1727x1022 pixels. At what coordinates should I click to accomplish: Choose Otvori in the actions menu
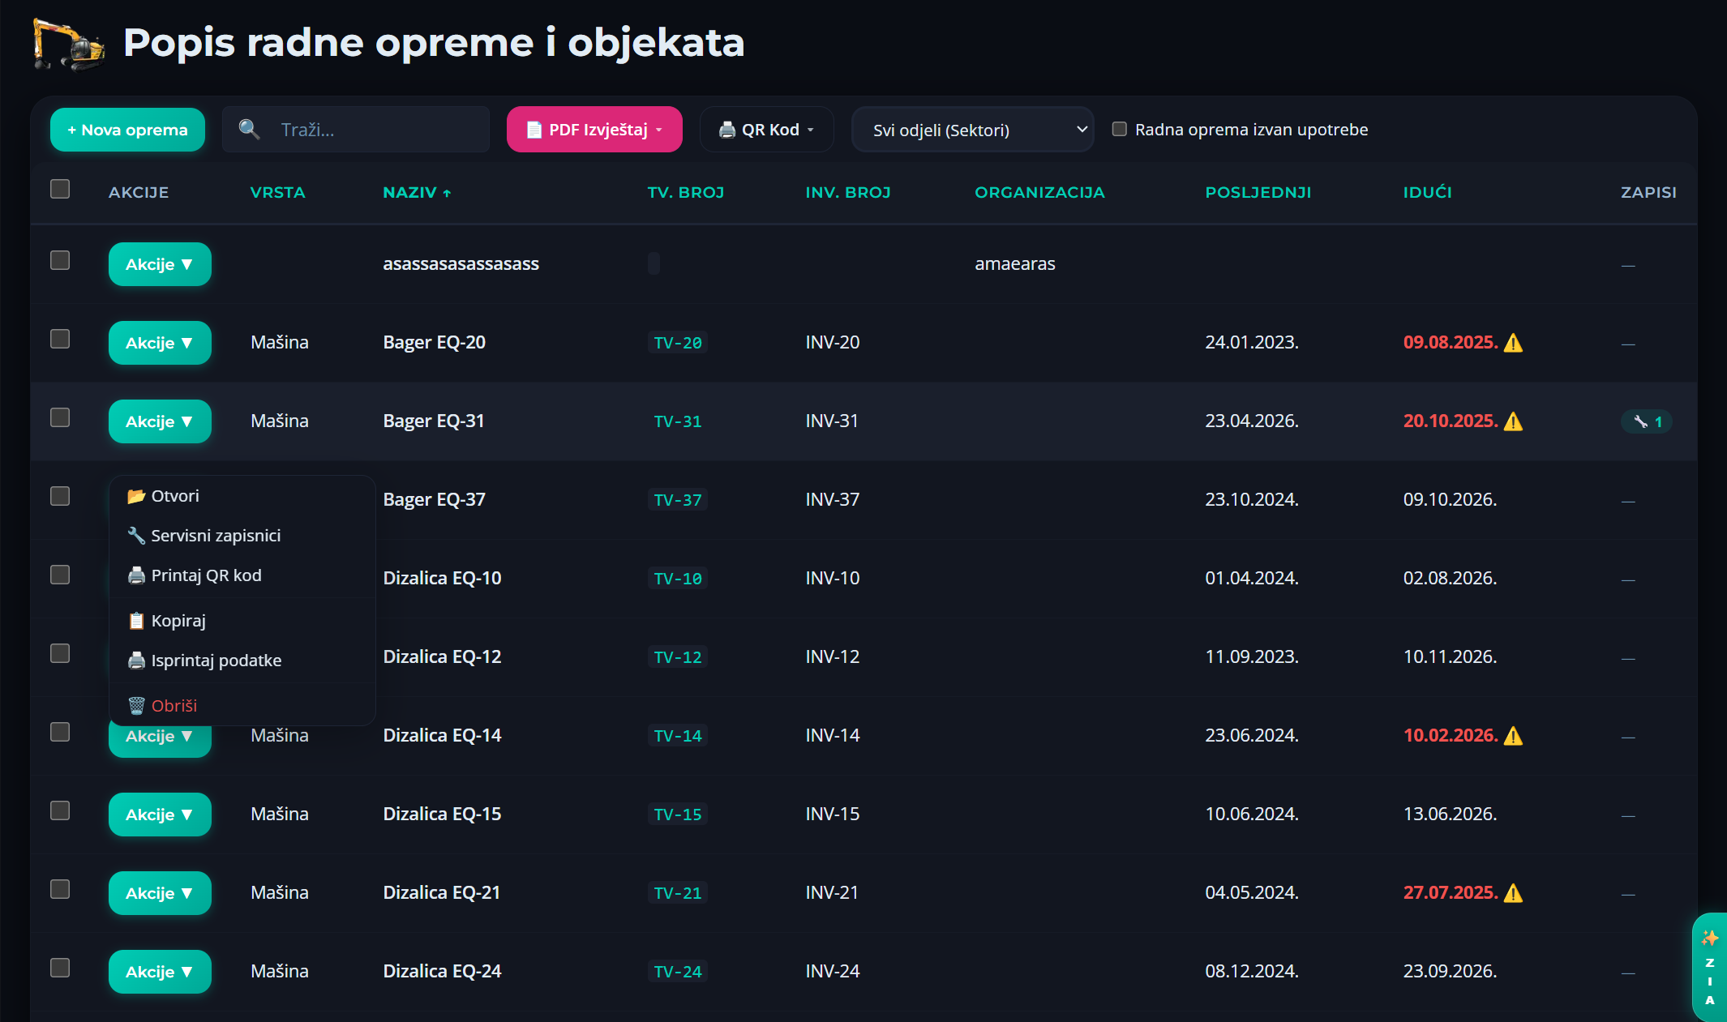click(x=242, y=496)
